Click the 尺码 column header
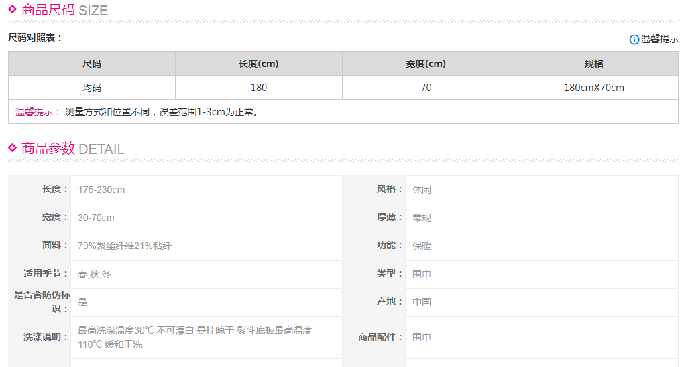 click(92, 64)
